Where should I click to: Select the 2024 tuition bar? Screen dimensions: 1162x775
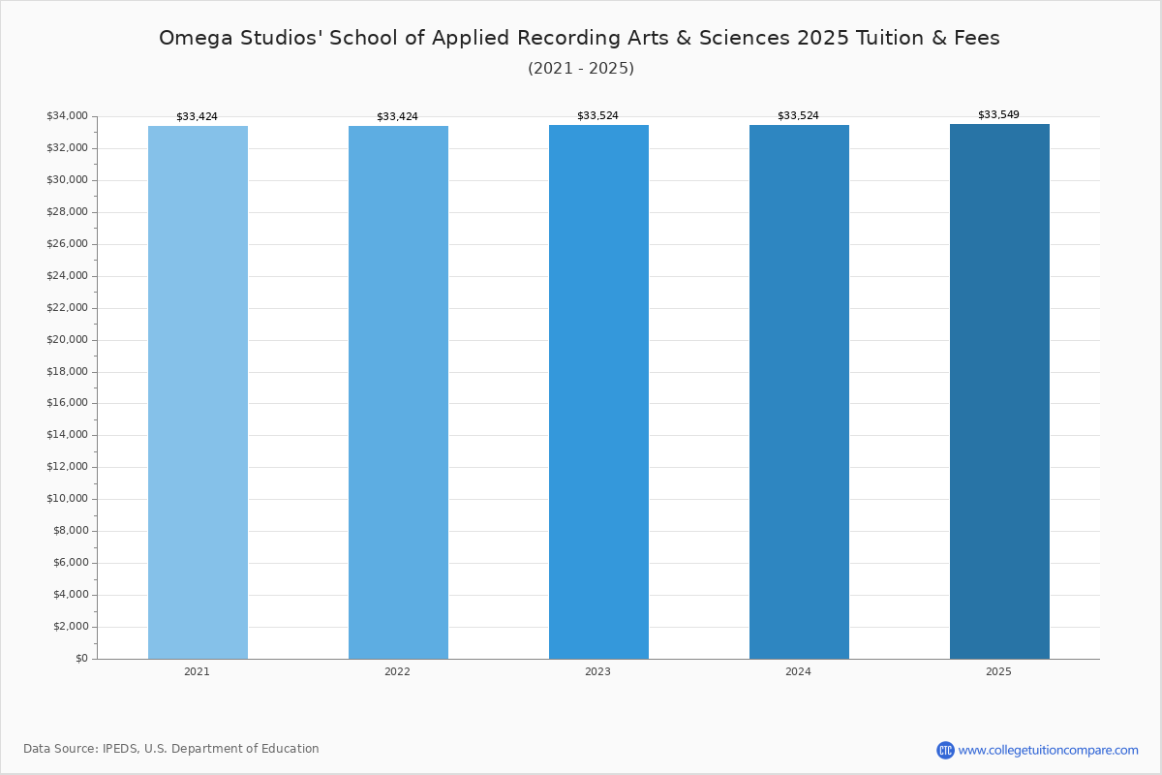tap(799, 392)
